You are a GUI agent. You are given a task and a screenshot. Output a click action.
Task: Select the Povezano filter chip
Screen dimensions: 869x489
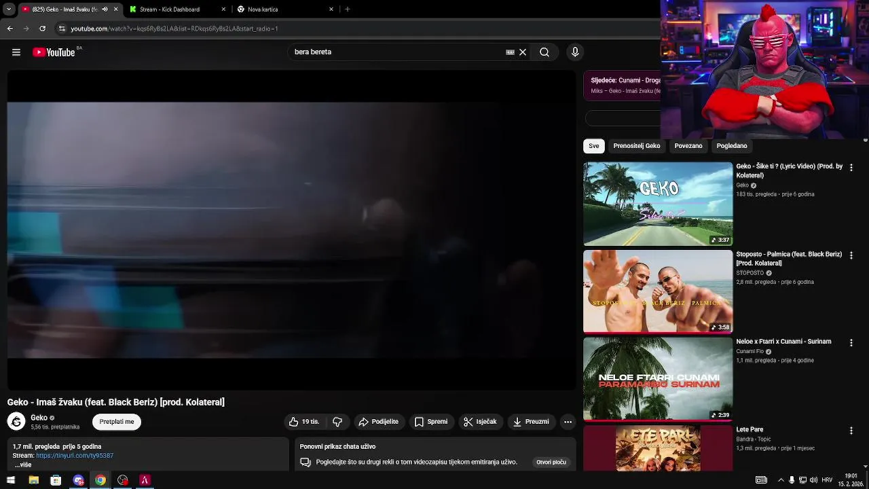click(688, 146)
